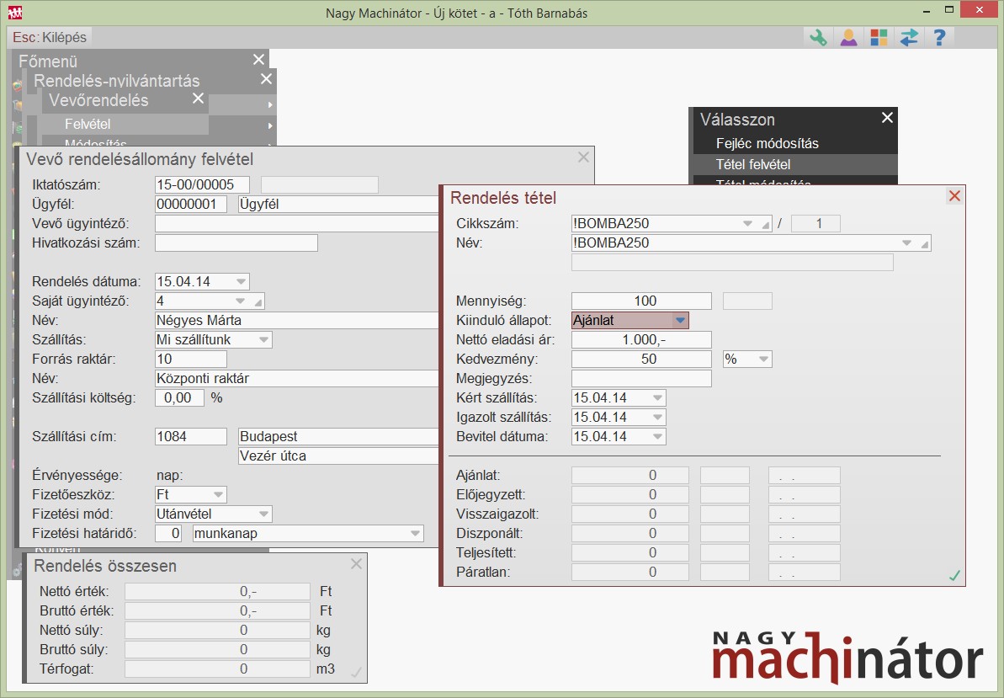Choose Tétel felvétel in Válasszon menu
The image size is (1004, 698).
pyautogui.click(x=752, y=164)
